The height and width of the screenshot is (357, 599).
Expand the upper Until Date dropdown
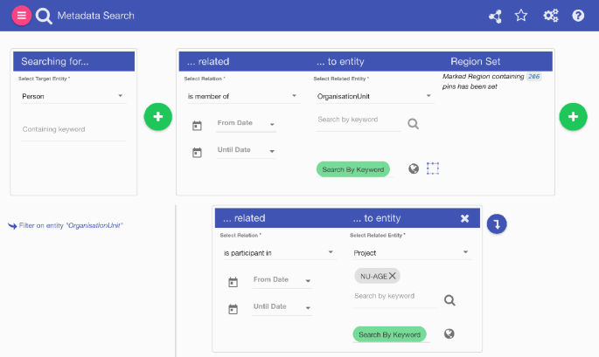[x=246, y=150]
